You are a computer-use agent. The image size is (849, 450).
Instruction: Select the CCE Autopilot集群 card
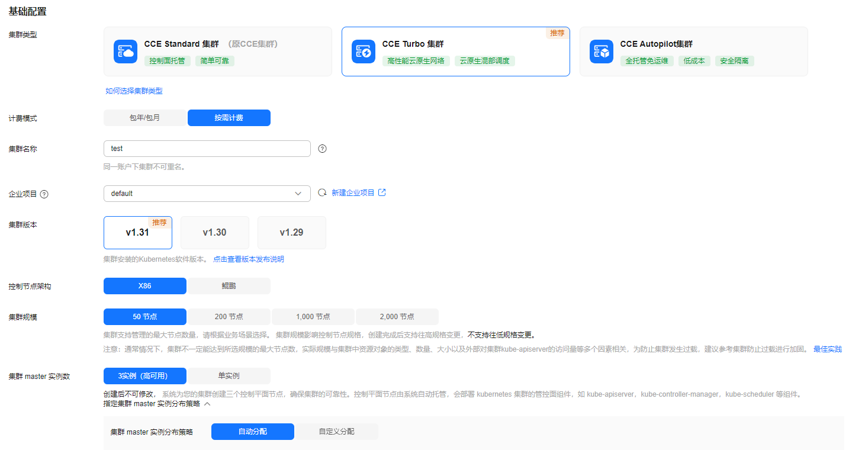(x=694, y=52)
